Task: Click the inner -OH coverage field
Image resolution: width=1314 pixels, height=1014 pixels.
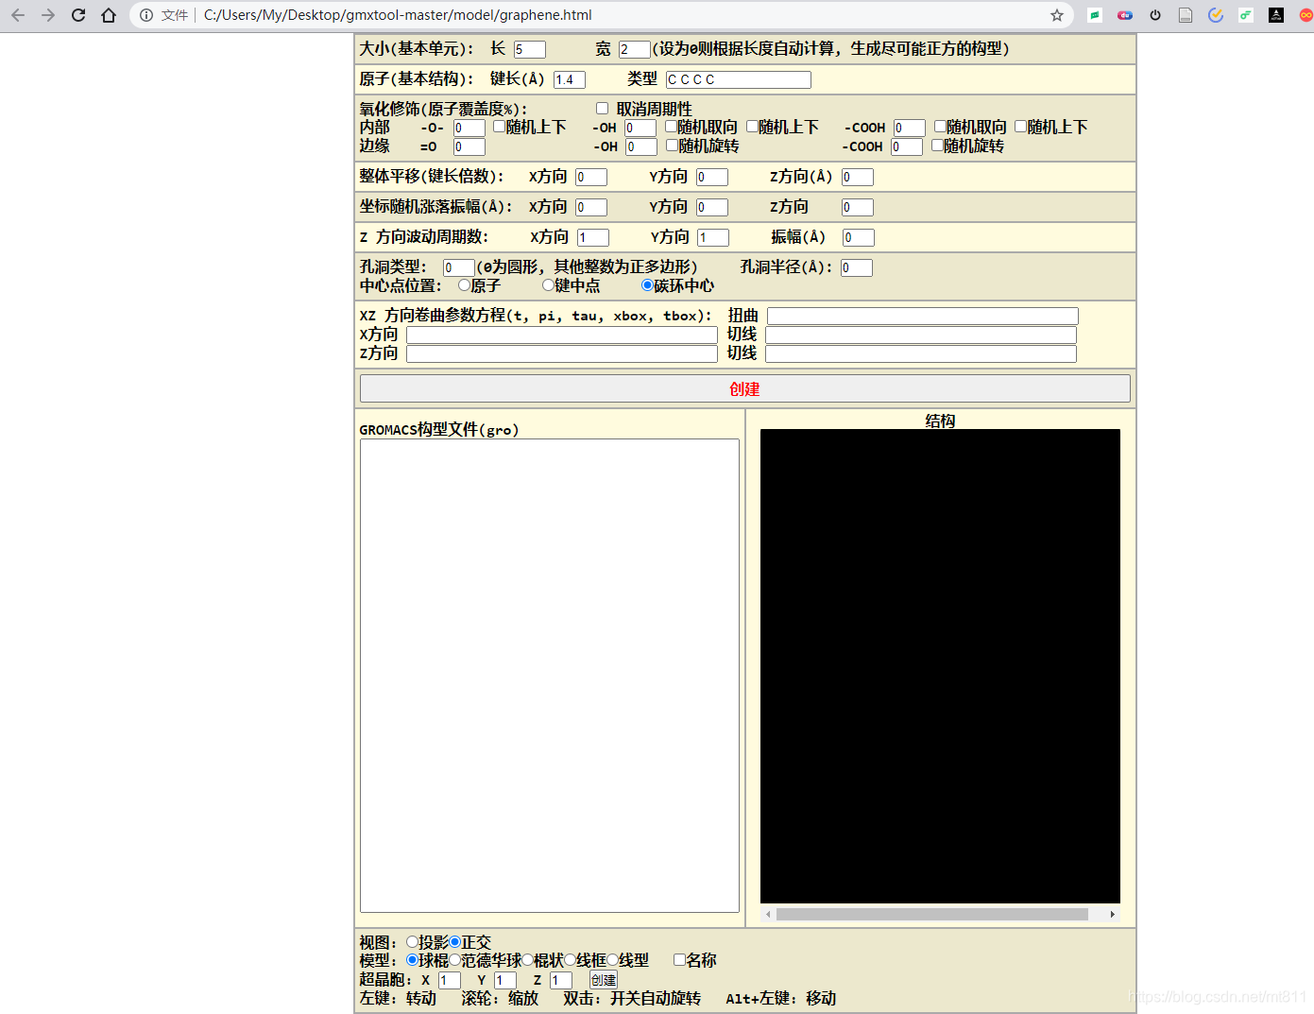Action: (640, 128)
